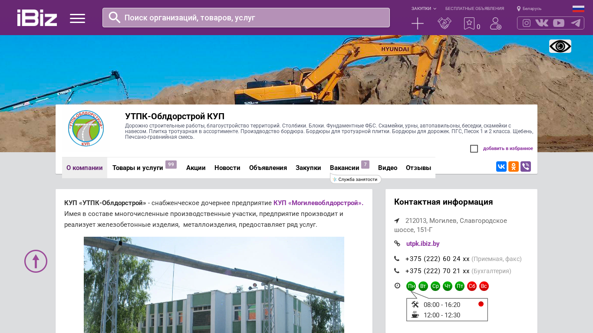Open the Акции tab

pyautogui.click(x=196, y=168)
